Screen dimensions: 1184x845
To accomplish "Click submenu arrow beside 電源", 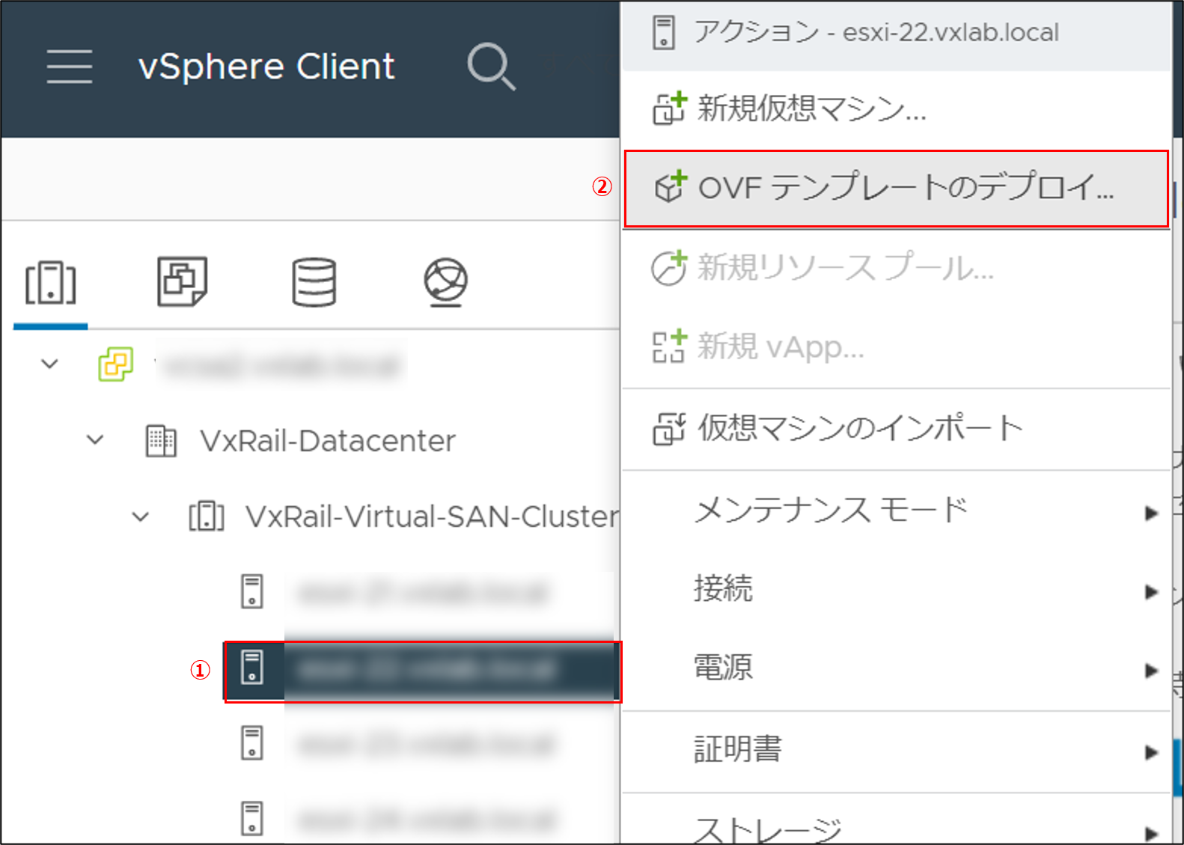I will pos(1152,671).
